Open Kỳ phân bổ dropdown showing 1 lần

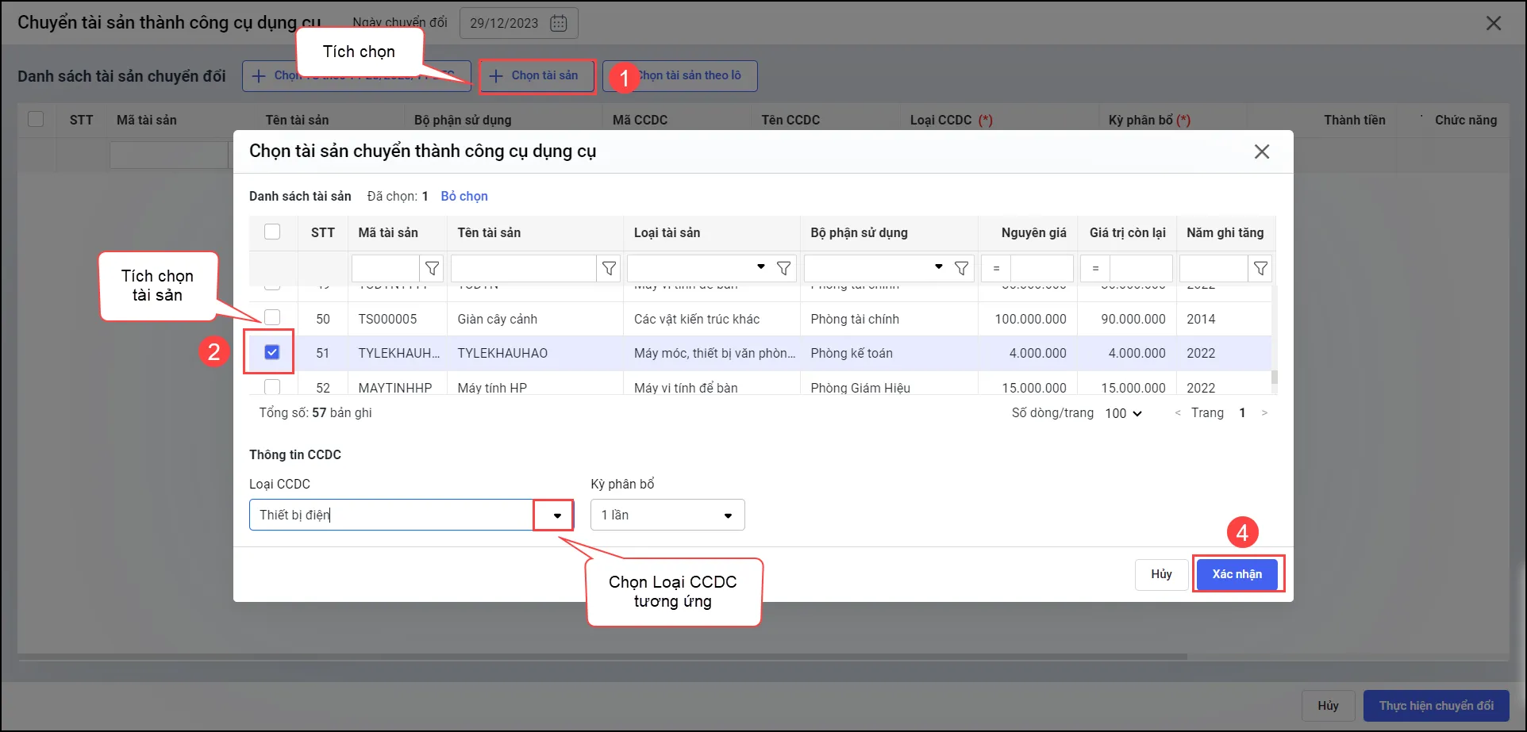[667, 515]
